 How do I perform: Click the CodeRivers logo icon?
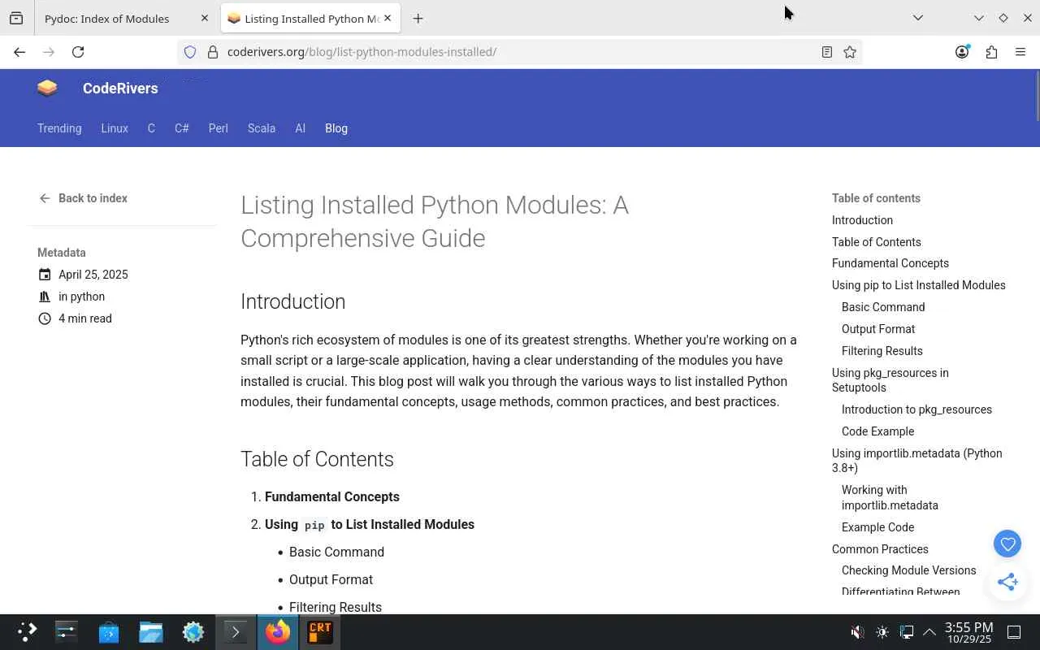click(47, 89)
